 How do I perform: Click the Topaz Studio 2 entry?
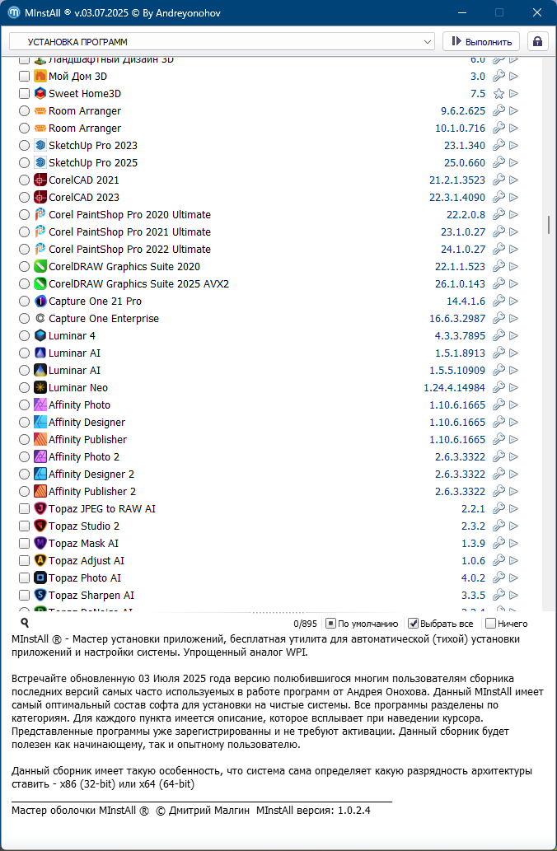(x=84, y=526)
